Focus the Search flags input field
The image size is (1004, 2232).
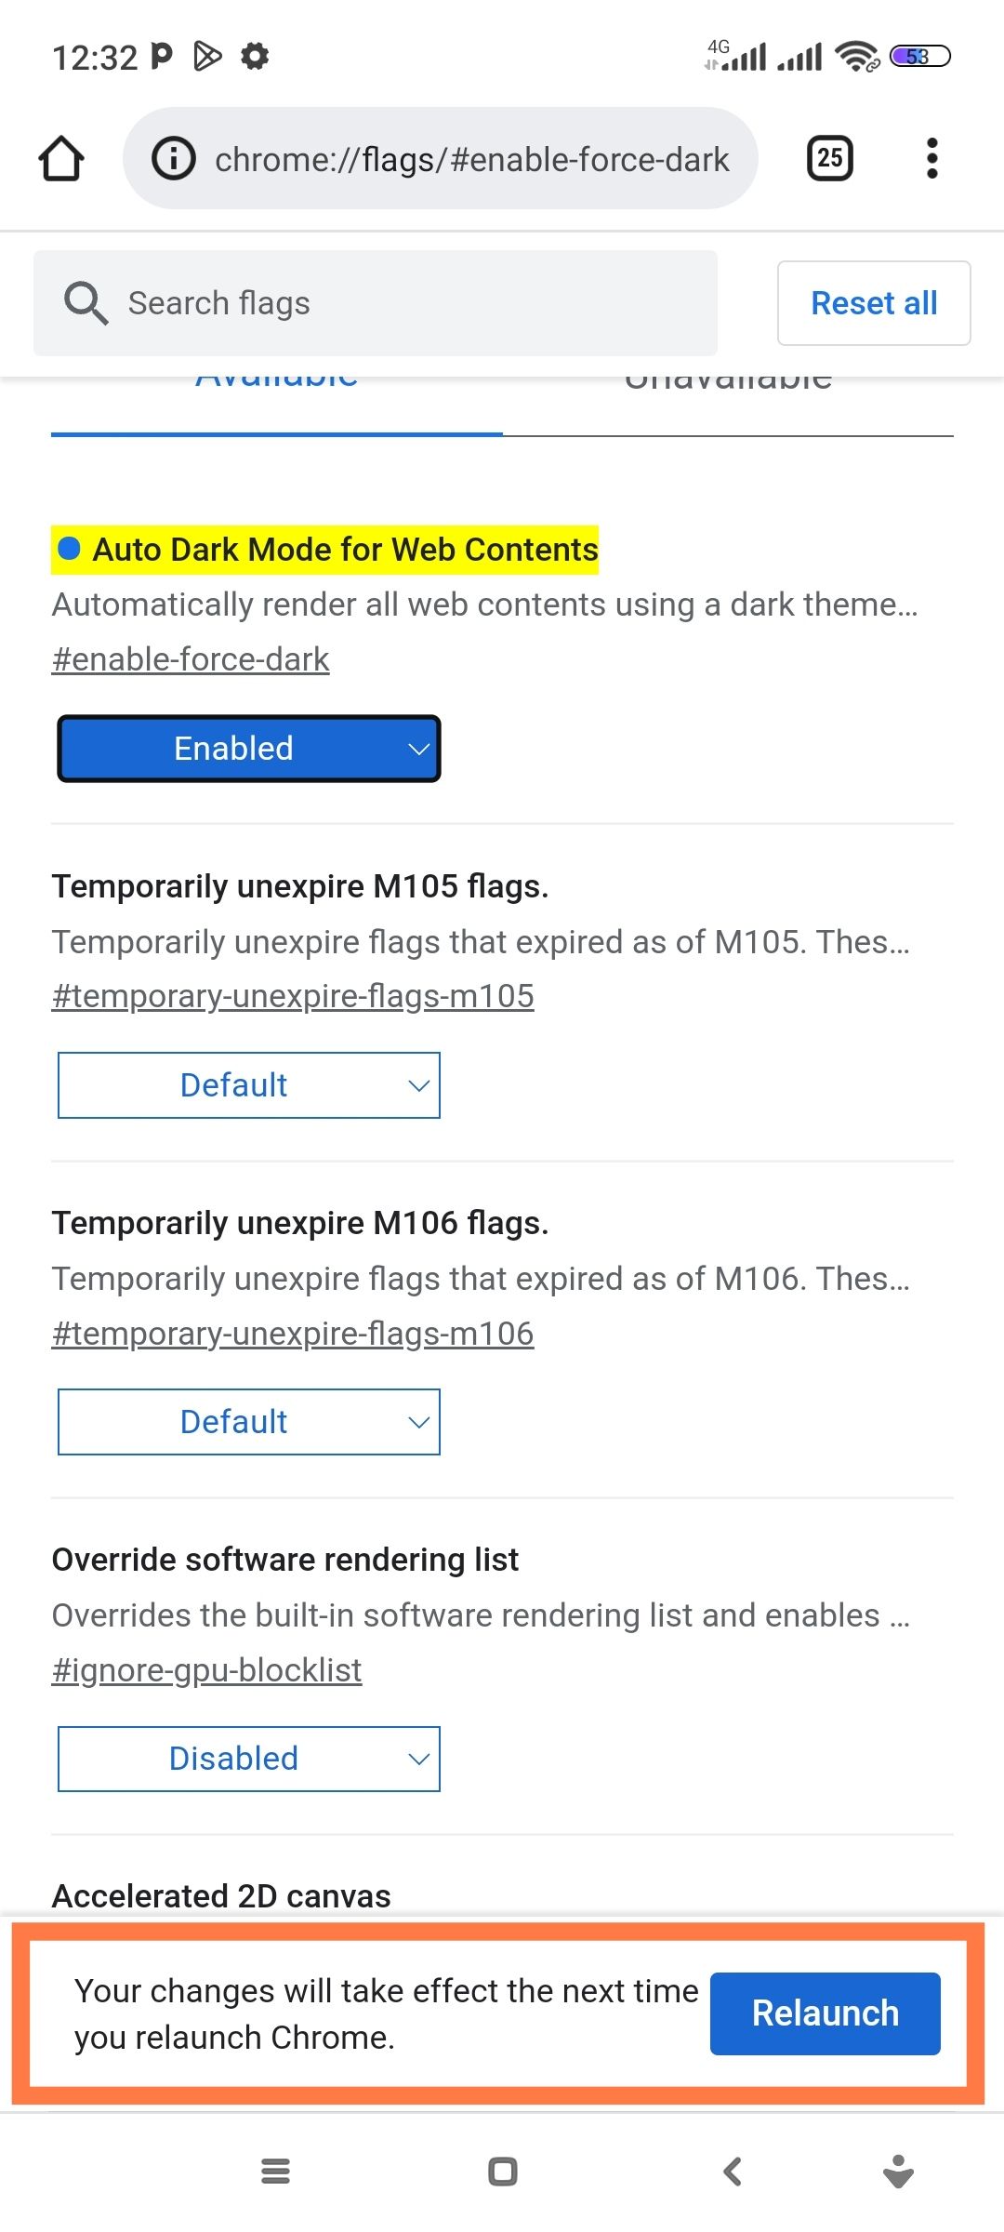click(x=409, y=303)
